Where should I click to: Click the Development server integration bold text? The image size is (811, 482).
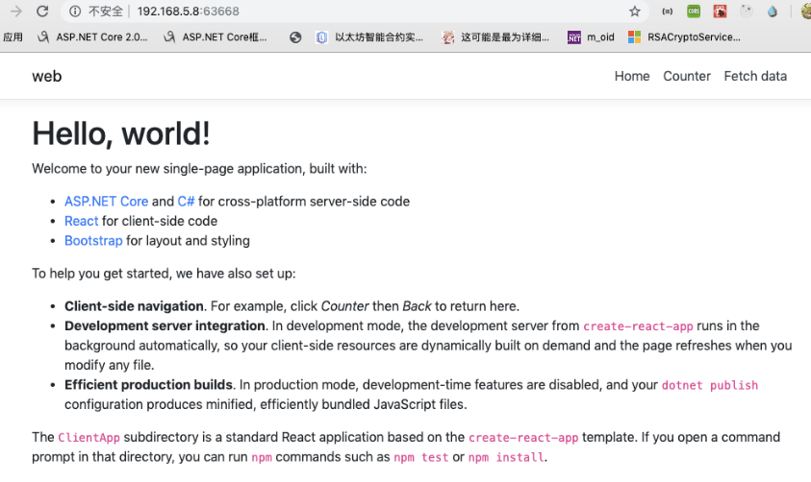(x=165, y=325)
